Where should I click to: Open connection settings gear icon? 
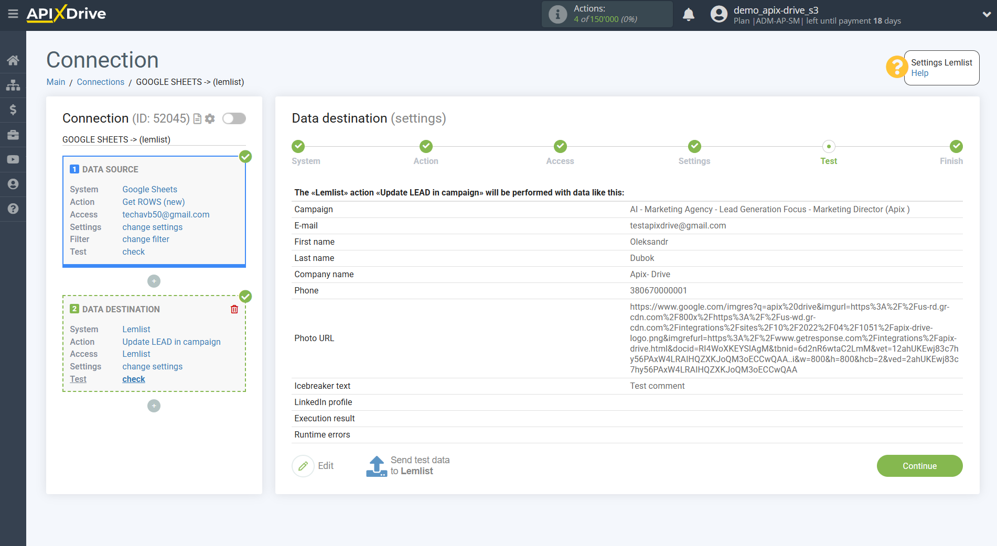[210, 119]
